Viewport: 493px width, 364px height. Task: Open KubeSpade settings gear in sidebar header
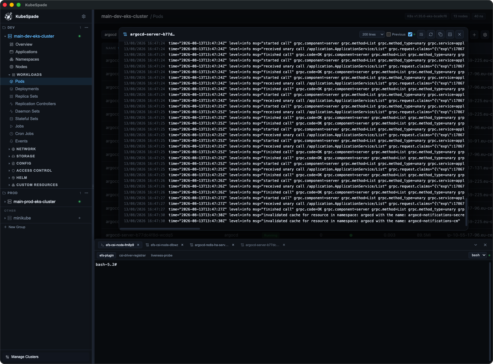click(x=84, y=16)
